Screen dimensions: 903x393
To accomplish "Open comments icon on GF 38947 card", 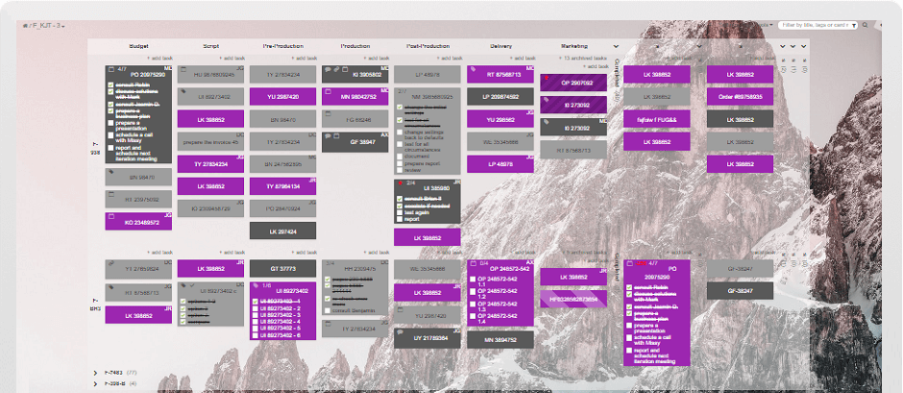I will 328,136.
